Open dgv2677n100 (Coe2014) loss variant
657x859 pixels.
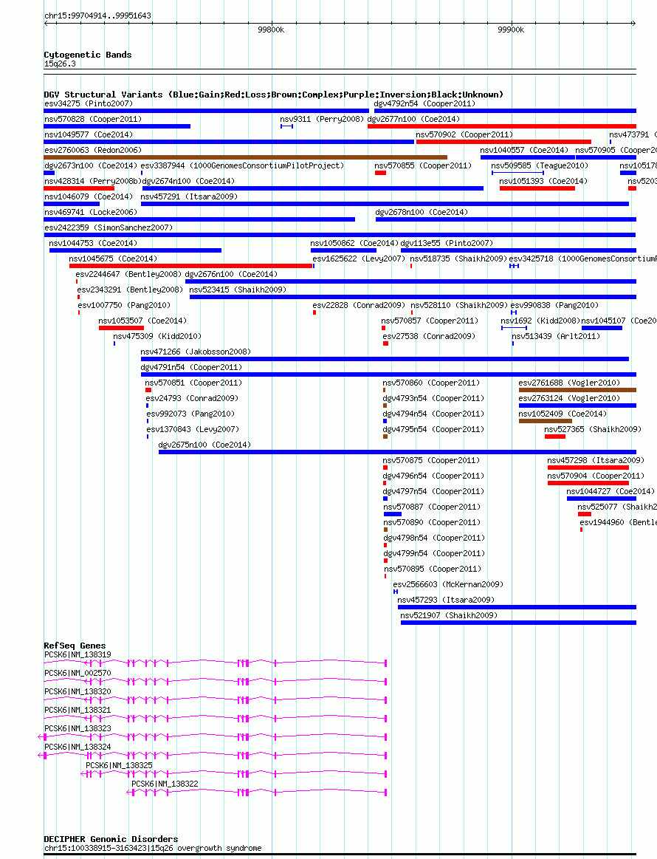413,119
